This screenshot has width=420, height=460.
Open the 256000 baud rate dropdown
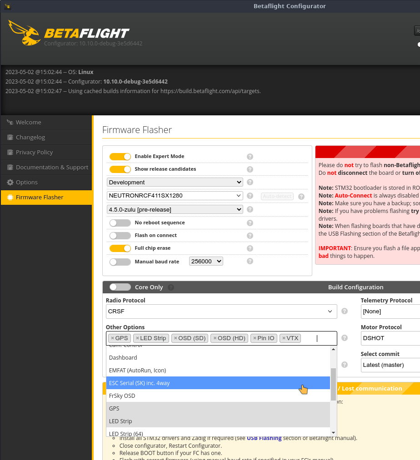[x=206, y=261]
